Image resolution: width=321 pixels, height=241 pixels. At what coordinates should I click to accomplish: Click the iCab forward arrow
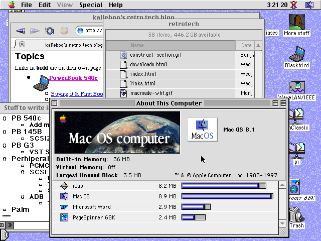[x=35, y=31]
